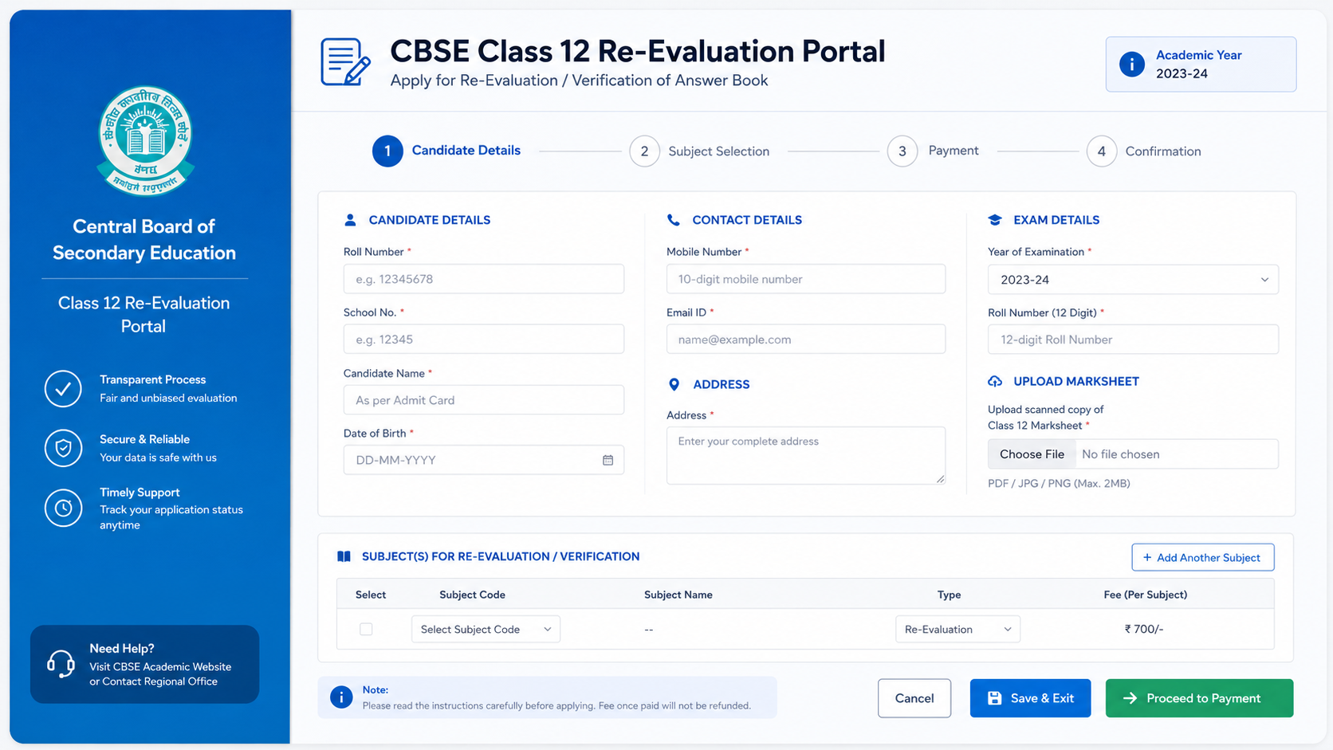
Task: Click the 'Type' column header
Action: [949, 595]
